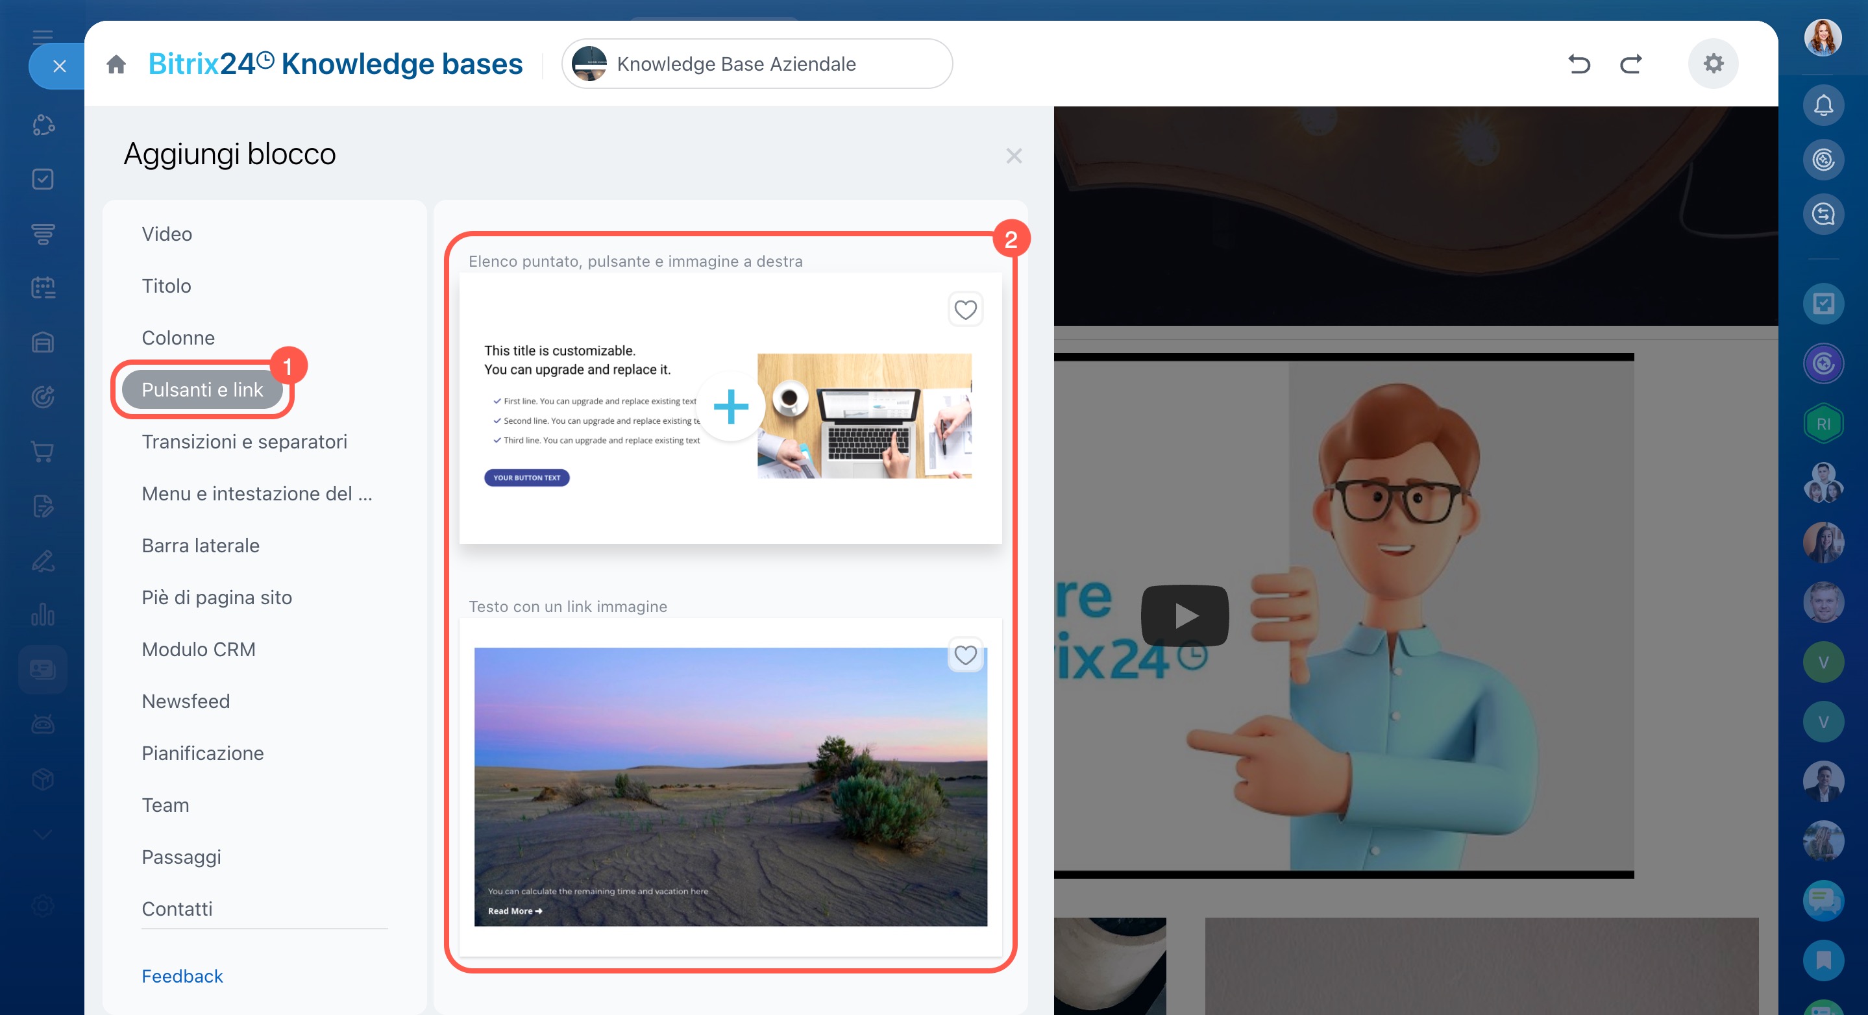Image resolution: width=1868 pixels, height=1015 pixels.
Task: Select the Modulo CRM category
Action: pyautogui.click(x=199, y=649)
